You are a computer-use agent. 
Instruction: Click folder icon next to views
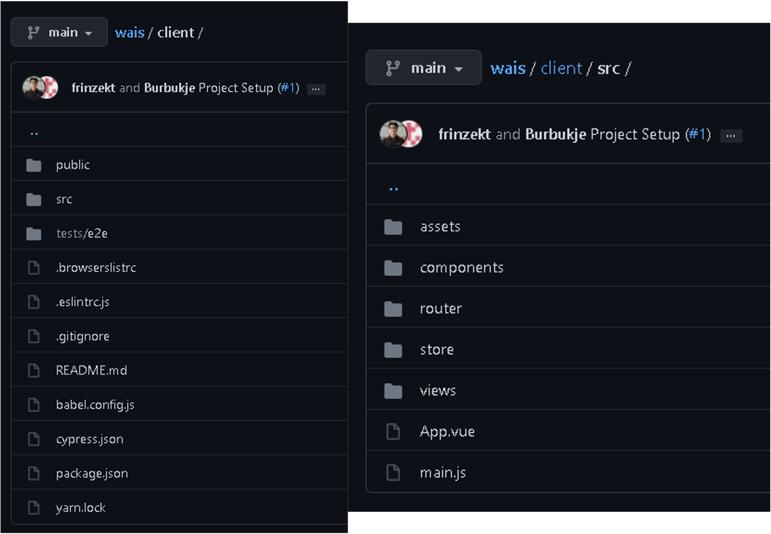click(x=393, y=391)
